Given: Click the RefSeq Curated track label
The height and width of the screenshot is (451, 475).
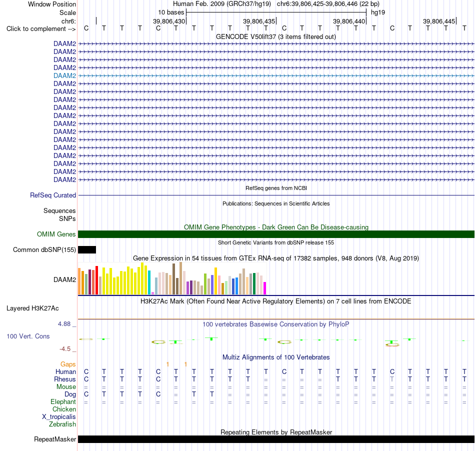Looking at the screenshot, I should [52, 195].
